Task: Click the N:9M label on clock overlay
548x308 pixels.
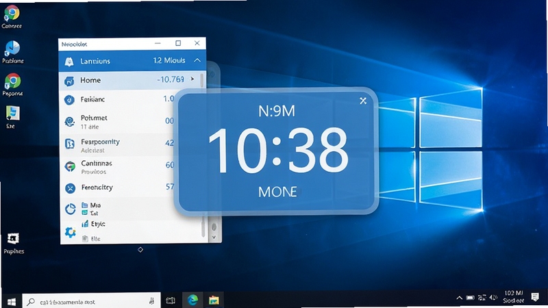Action: (x=277, y=112)
